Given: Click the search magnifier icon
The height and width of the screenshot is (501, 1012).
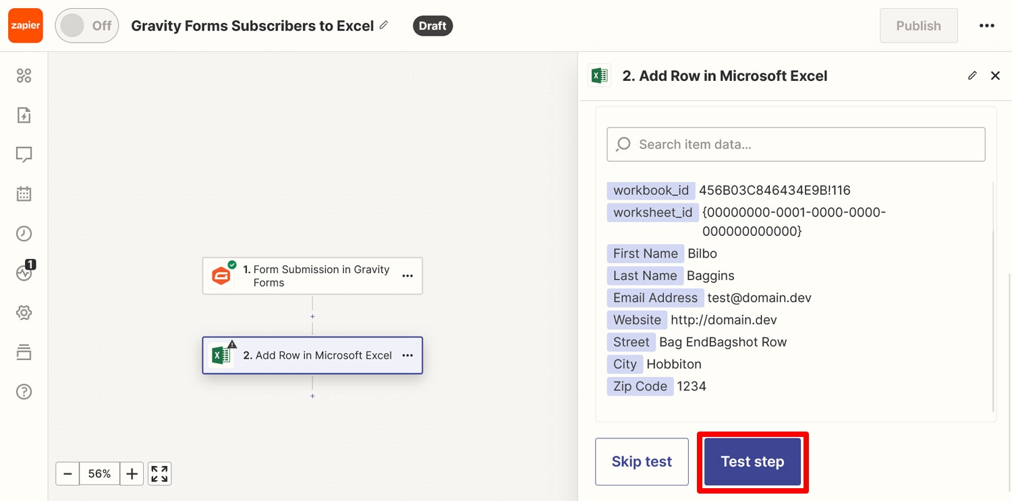Looking at the screenshot, I should point(623,144).
